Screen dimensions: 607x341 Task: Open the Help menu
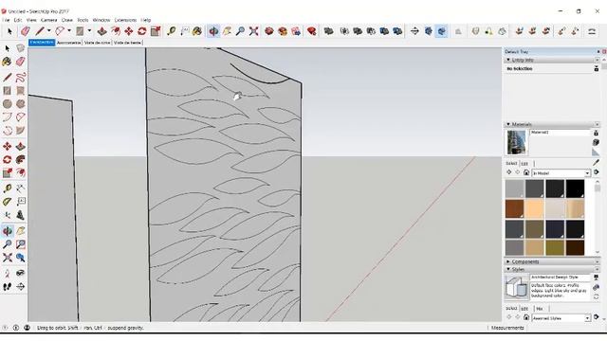point(145,20)
